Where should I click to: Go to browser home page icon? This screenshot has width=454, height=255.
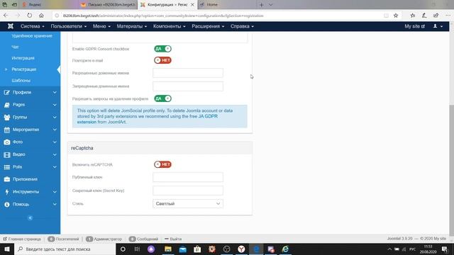(x=41, y=16)
